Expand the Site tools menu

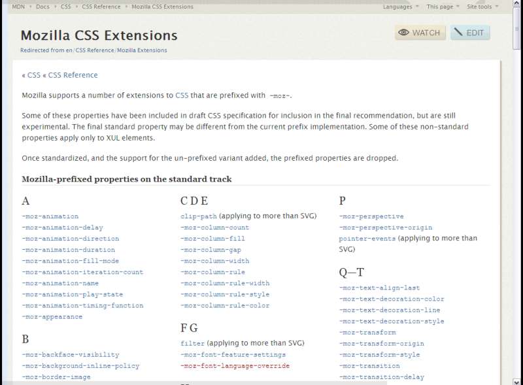(481, 7)
